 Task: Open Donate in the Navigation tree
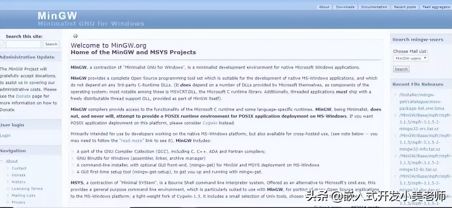[19, 175]
